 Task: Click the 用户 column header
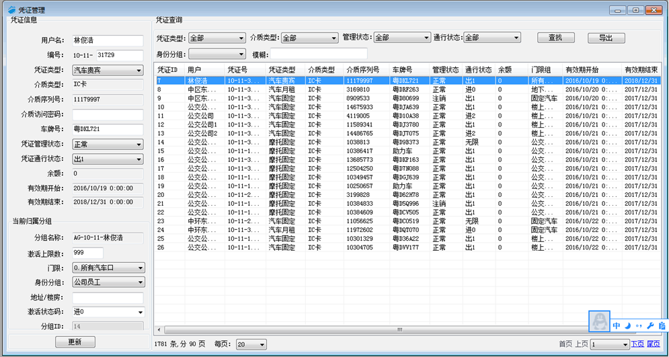205,69
